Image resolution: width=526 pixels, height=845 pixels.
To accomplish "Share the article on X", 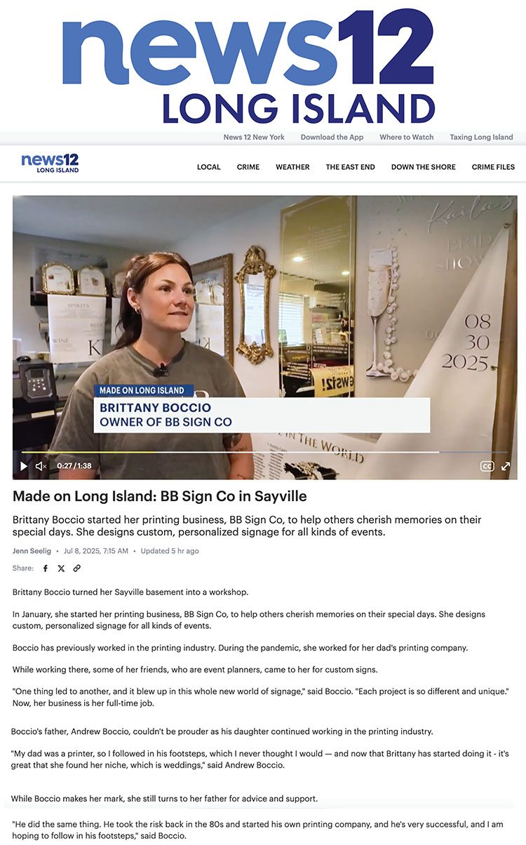I will tap(61, 568).
